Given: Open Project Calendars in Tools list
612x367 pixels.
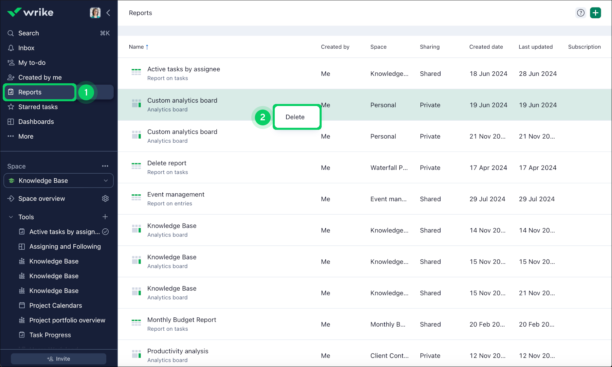Looking at the screenshot, I should [x=56, y=305].
